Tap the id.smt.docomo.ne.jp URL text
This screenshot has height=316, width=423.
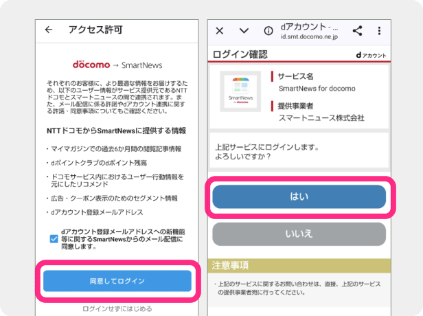tap(309, 36)
